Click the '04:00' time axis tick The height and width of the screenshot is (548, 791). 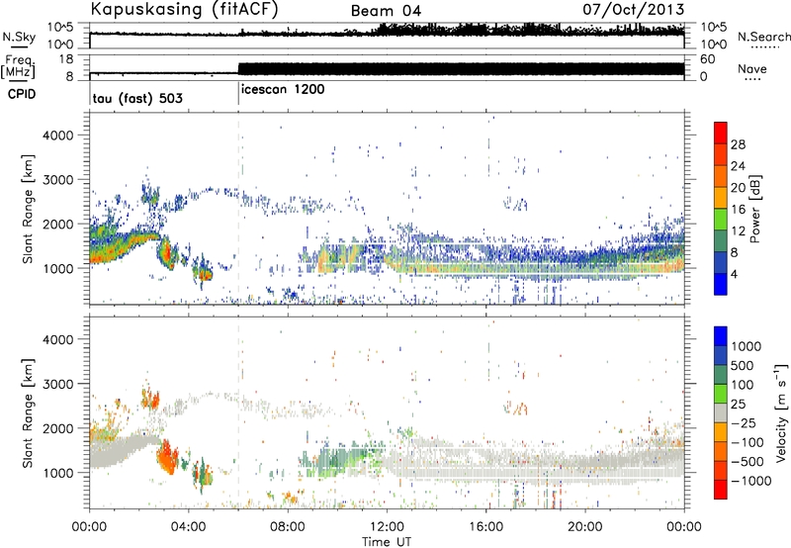pos(189,527)
